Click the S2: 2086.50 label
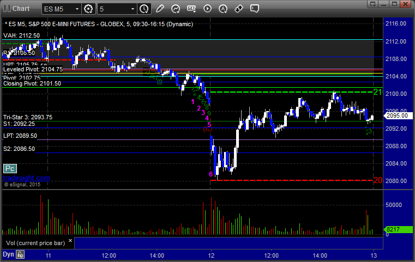415x262 pixels. click(x=19, y=149)
